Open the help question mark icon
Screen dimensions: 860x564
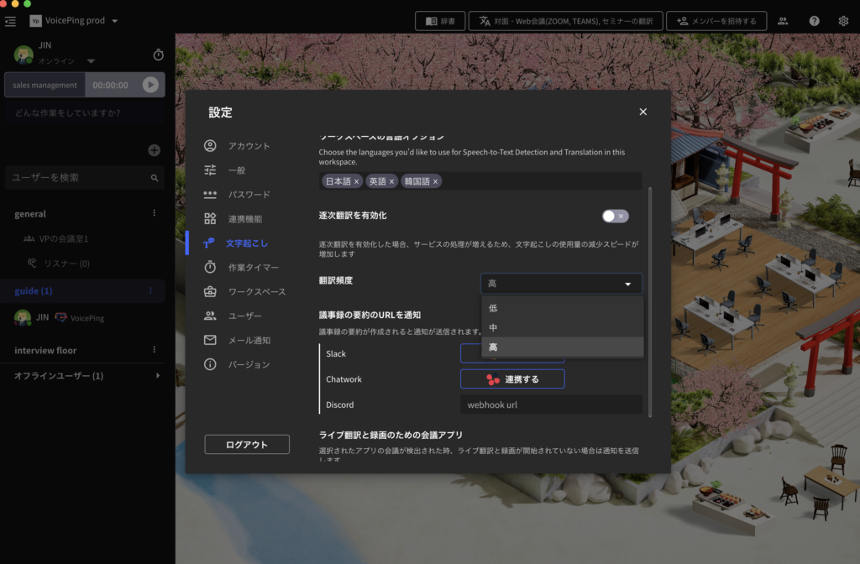[814, 21]
